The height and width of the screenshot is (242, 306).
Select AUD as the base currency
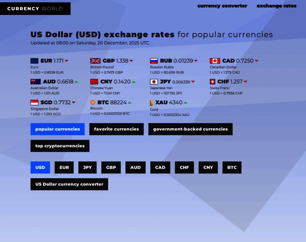[x=135, y=167]
